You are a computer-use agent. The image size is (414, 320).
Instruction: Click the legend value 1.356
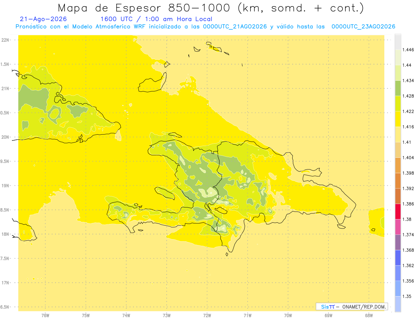(408, 281)
